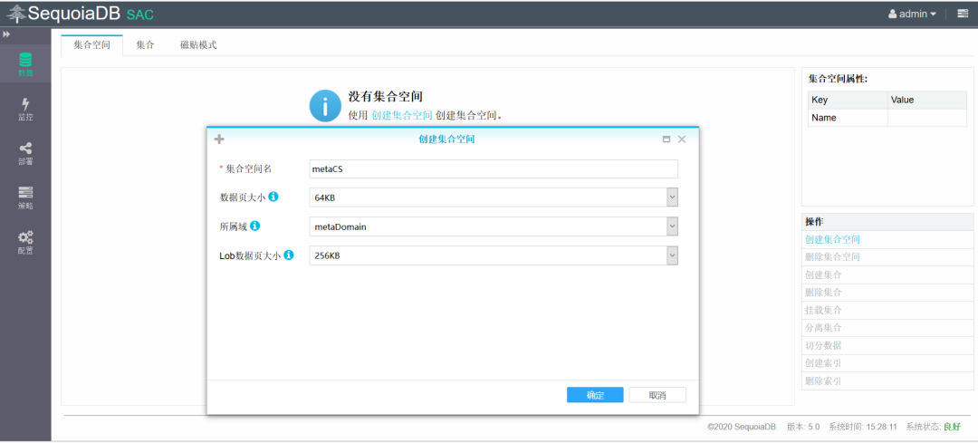Click the plus icon in dialog header
The width and height of the screenshot is (978, 443).
219,140
